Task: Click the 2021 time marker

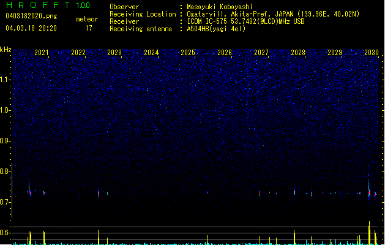Action: click(x=42, y=53)
